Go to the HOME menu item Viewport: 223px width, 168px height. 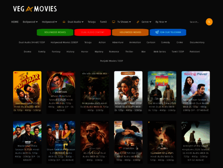[15, 22]
